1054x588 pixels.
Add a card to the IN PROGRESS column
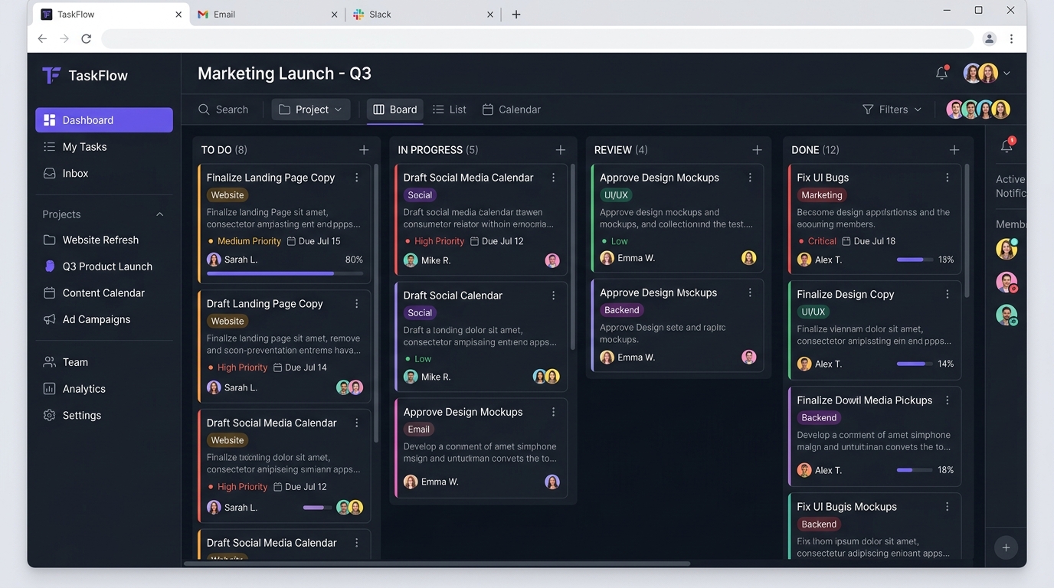tap(561, 150)
